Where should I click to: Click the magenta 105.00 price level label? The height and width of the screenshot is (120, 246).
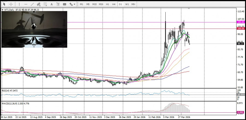[x=241, y=22]
